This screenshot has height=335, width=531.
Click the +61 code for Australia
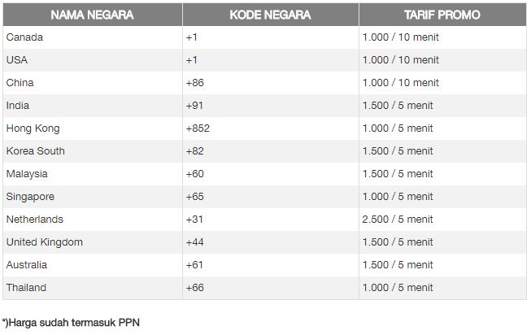(x=194, y=265)
